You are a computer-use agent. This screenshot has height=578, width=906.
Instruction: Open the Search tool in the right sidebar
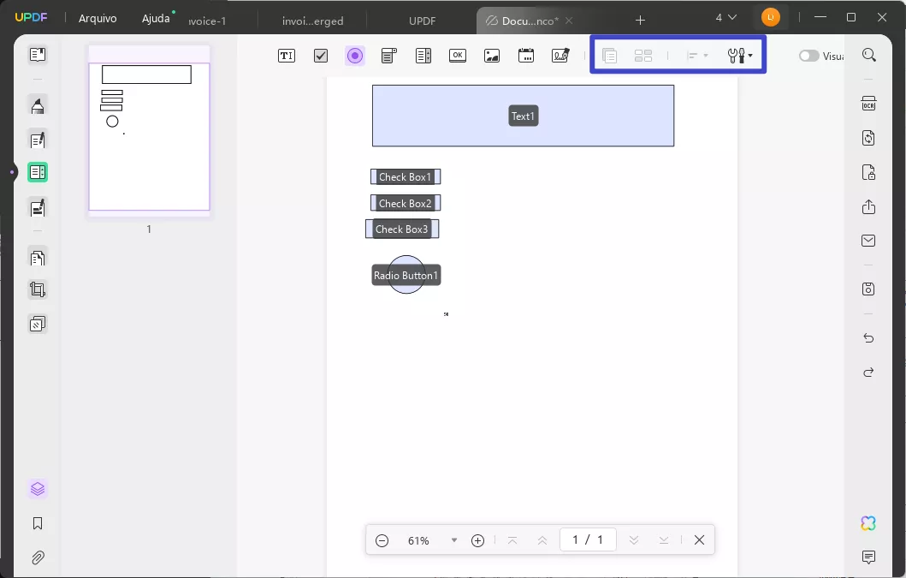[x=869, y=54]
